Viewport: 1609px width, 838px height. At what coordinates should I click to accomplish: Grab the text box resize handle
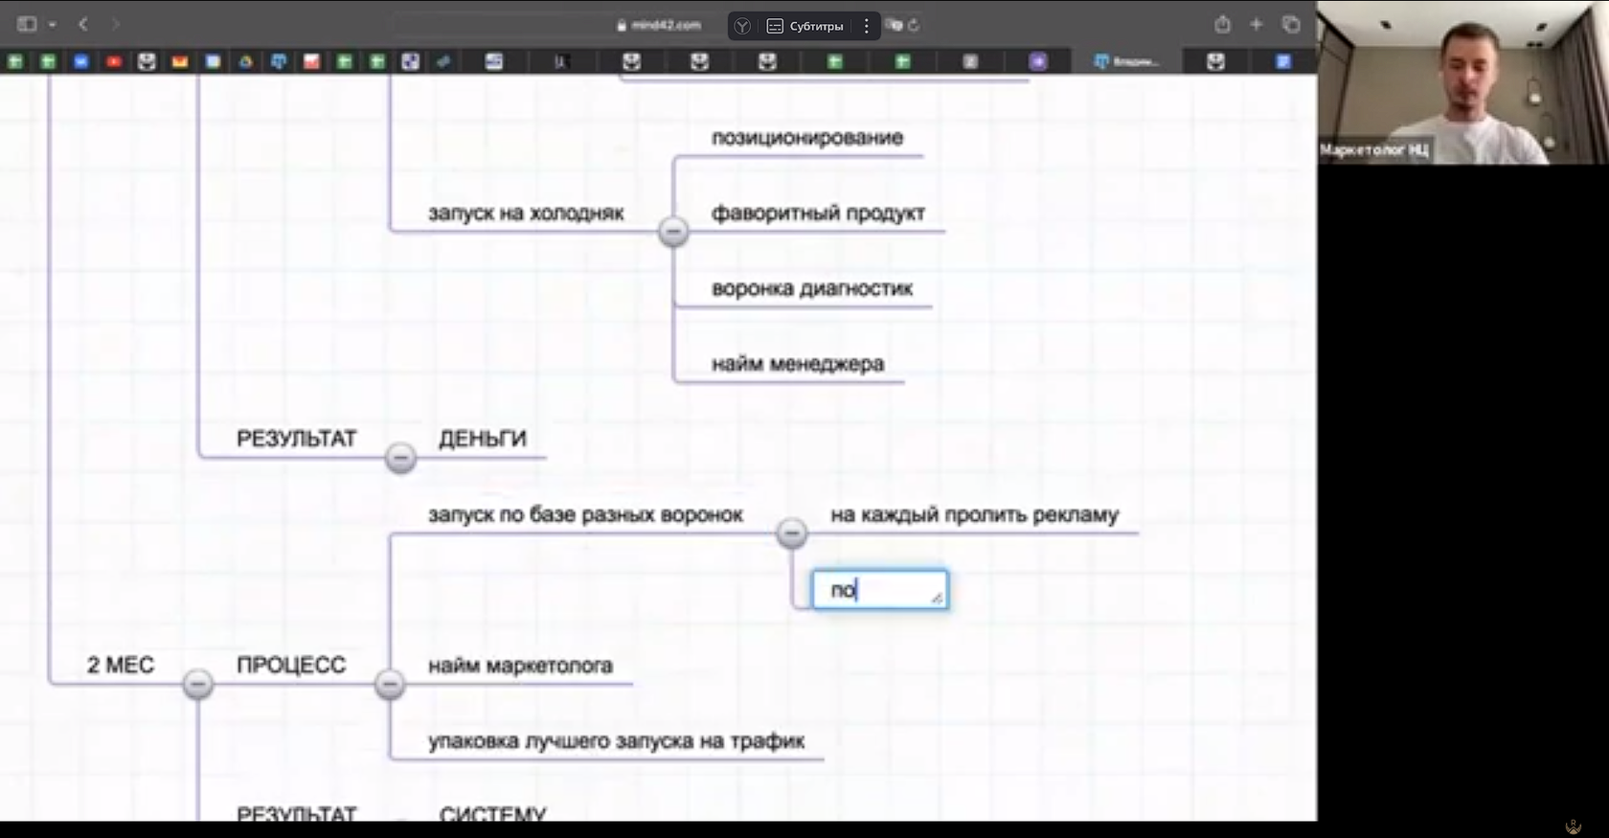[937, 598]
